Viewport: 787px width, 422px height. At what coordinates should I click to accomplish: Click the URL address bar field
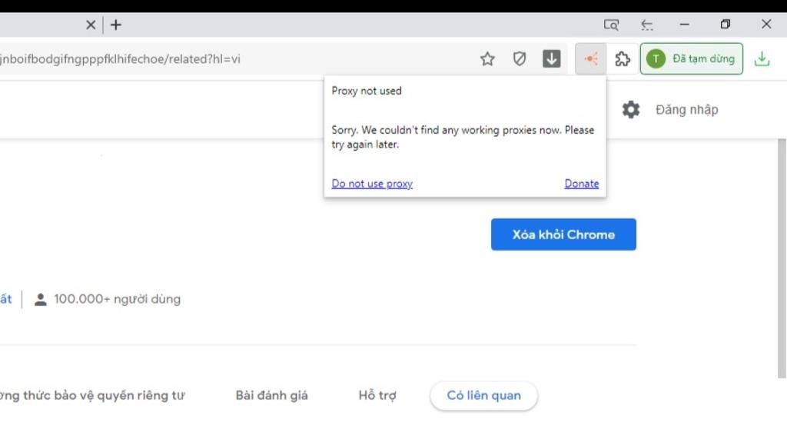[x=231, y=58]
